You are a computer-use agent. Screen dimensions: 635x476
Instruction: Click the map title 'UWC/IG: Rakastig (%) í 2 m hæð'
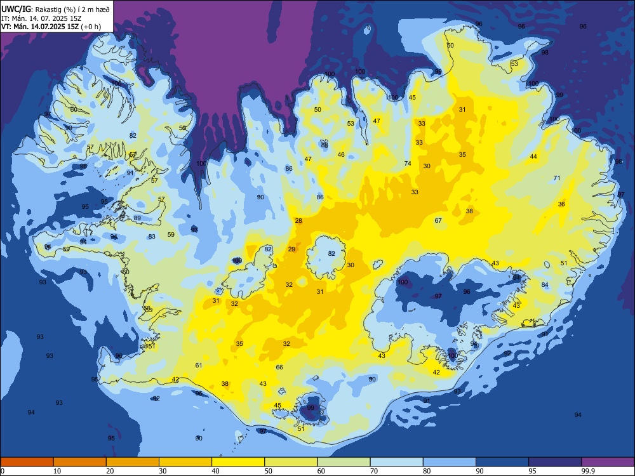[55, 9]
